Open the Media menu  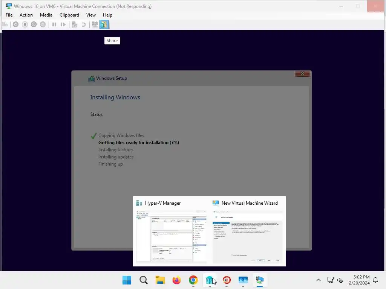click(x=46, y=15)
